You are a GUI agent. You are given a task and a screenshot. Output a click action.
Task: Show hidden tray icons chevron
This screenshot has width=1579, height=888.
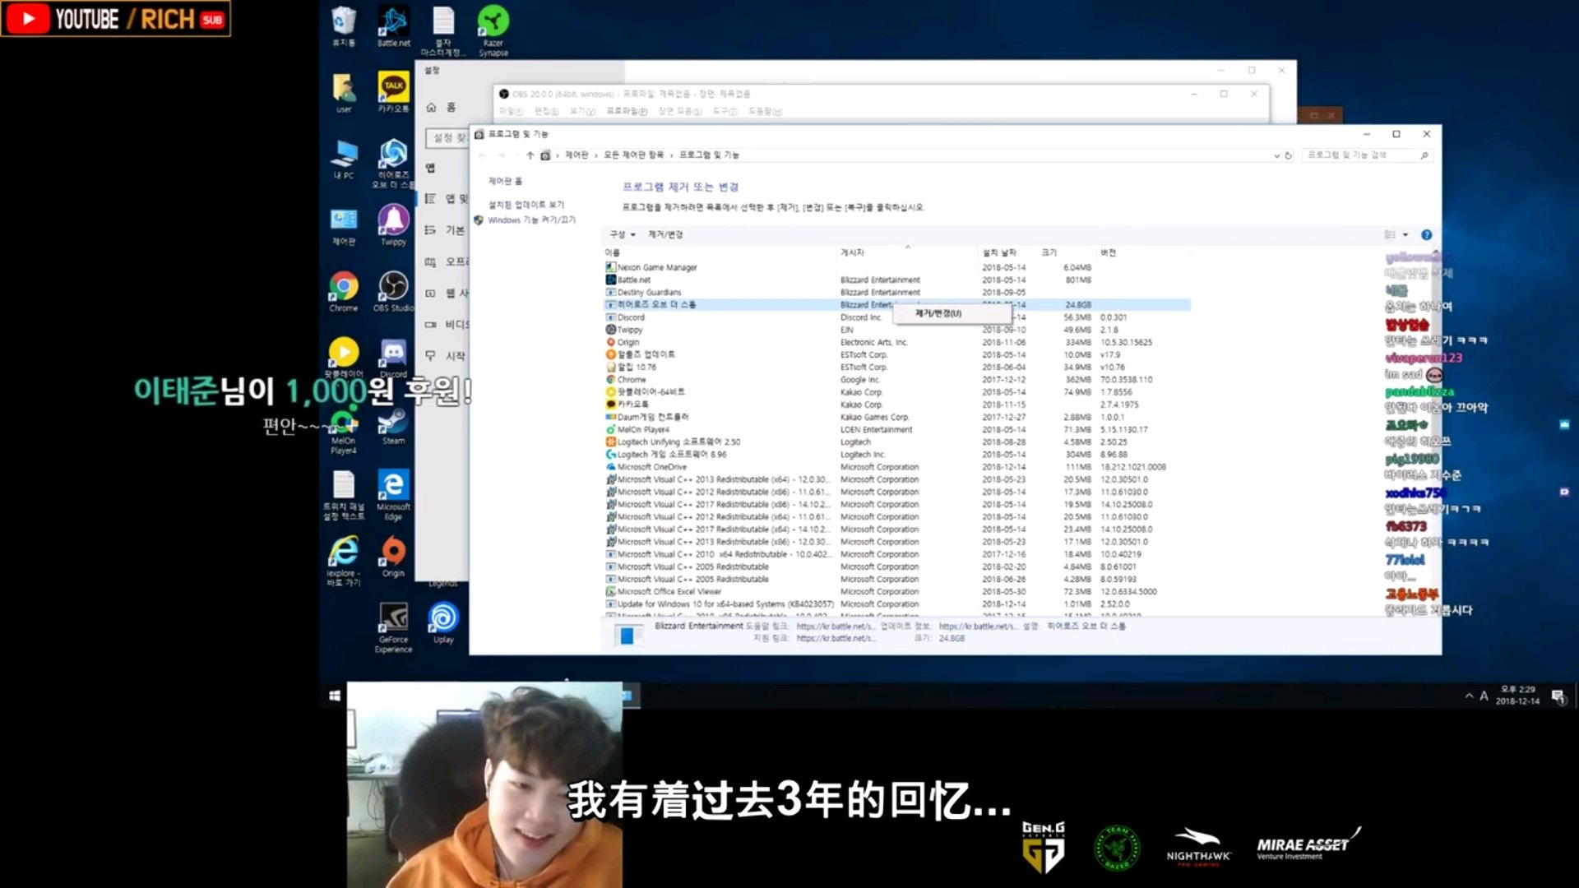tap(1469, 696)
